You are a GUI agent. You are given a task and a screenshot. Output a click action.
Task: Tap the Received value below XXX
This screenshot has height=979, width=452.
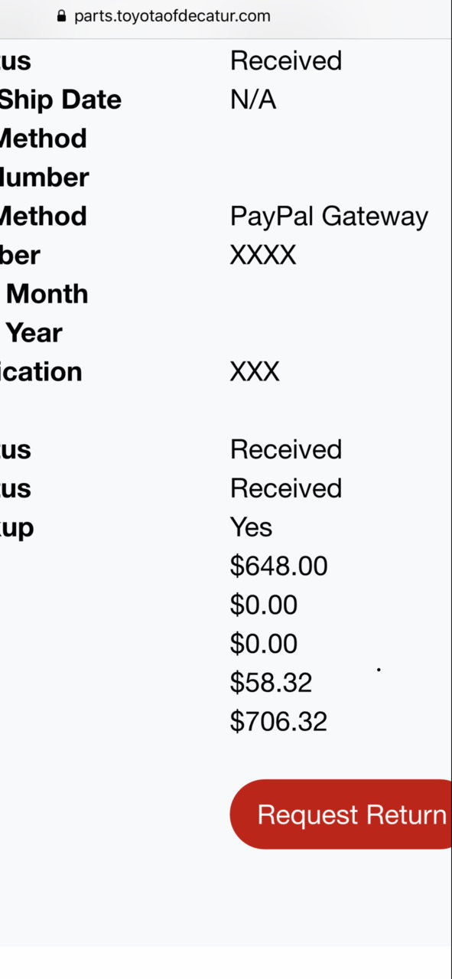286,449
